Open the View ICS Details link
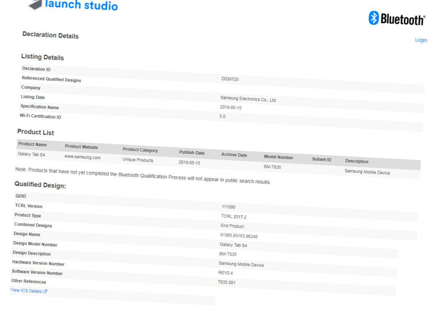445x311 pixels. 29,291
